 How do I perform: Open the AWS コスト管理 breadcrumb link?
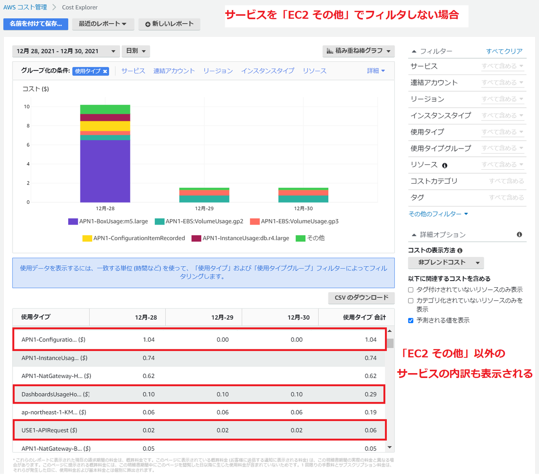click(25, 7)
